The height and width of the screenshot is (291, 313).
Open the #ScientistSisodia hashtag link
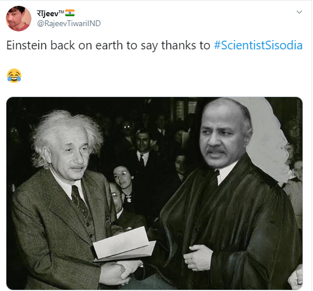(x=258, y=45)
